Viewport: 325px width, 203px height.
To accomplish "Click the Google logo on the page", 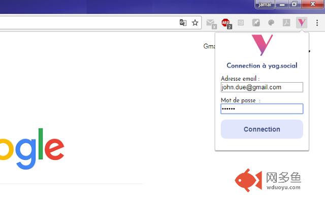I will 31,149.
